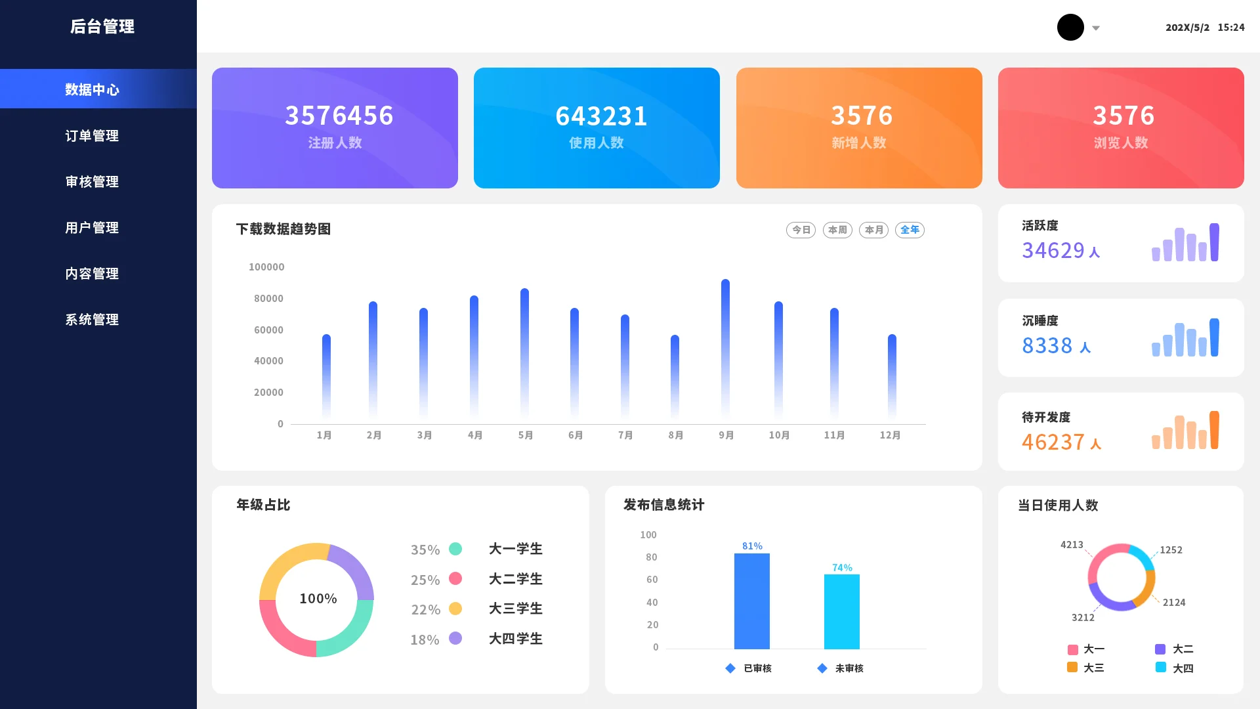Choose the 全年 time range filter
Viewport: 1260px width, 709px height.
[910, 230]
